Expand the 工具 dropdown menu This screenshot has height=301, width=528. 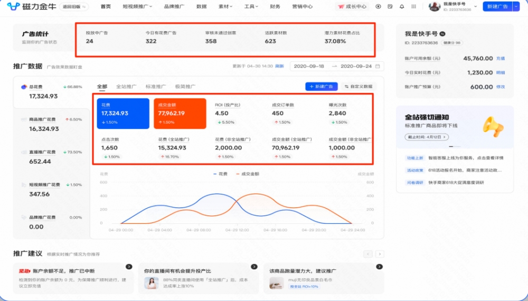(251, 6)
